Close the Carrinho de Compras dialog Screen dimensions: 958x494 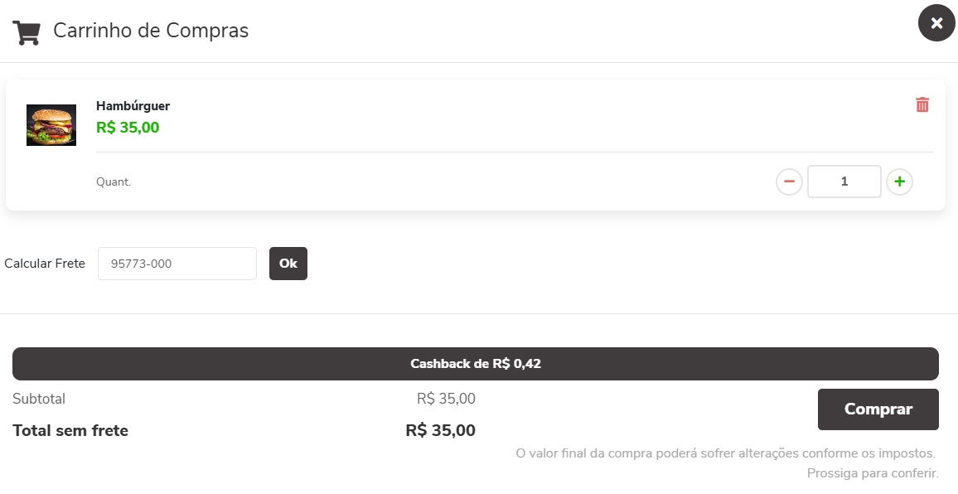click(936, 23)
